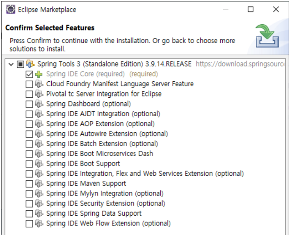This screenshot has height=237, width=290.
Task: Maximize the Eclipse Marketplace window
Action: click(251, 9)
